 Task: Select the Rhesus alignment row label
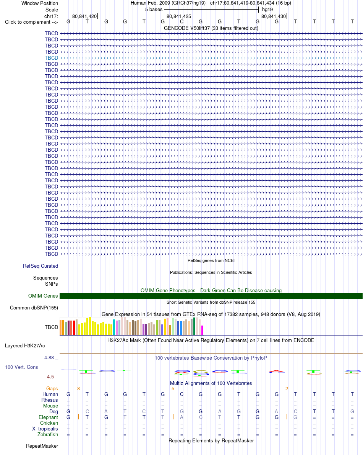[x=50, y=400]
